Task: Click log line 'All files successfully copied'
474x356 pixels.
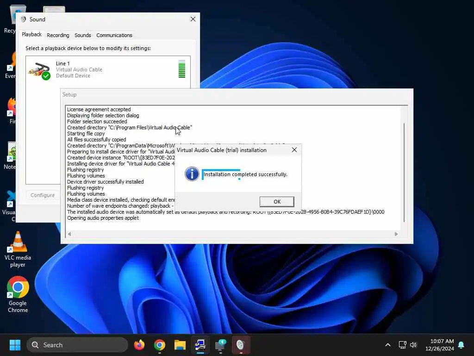Action: [x=96, y=140]
